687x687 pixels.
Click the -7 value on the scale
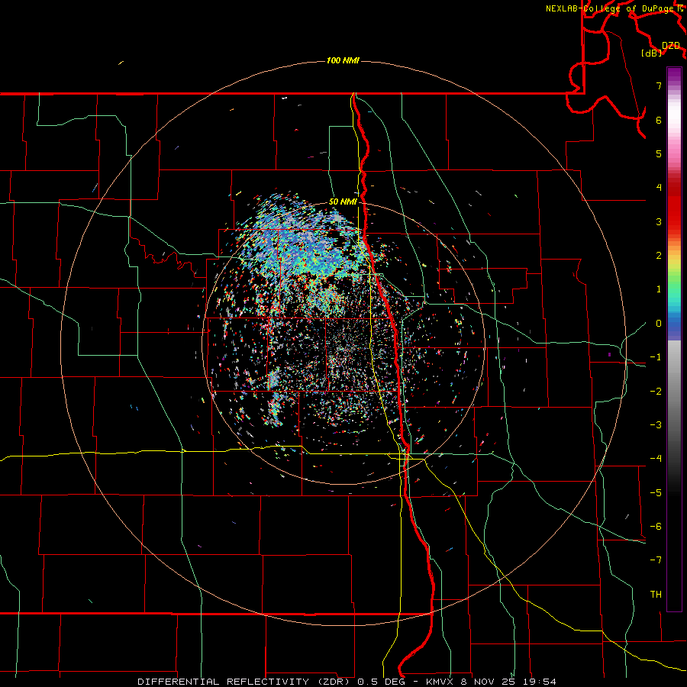coord(656,560)
